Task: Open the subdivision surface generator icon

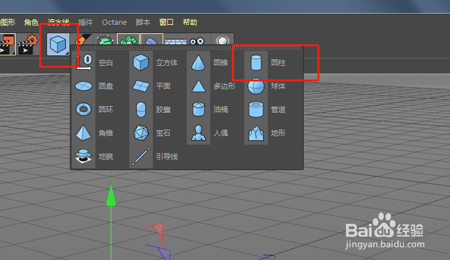Action: [105, 40]
